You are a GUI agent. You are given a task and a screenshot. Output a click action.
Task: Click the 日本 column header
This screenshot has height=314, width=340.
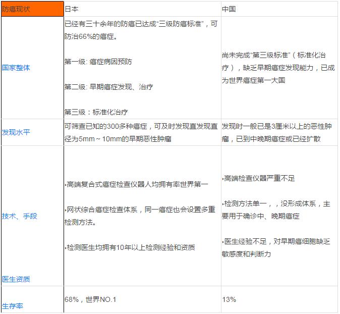click(x=71, y=9)
